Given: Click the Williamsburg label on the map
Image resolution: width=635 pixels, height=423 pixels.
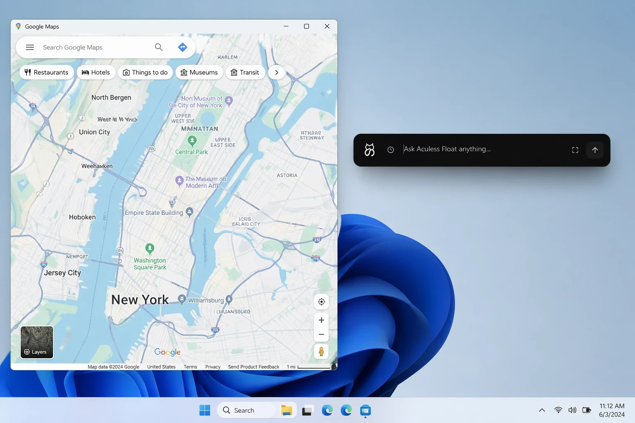Looking at the screenshot, I should pyautogui.click(x=206, y=300).
